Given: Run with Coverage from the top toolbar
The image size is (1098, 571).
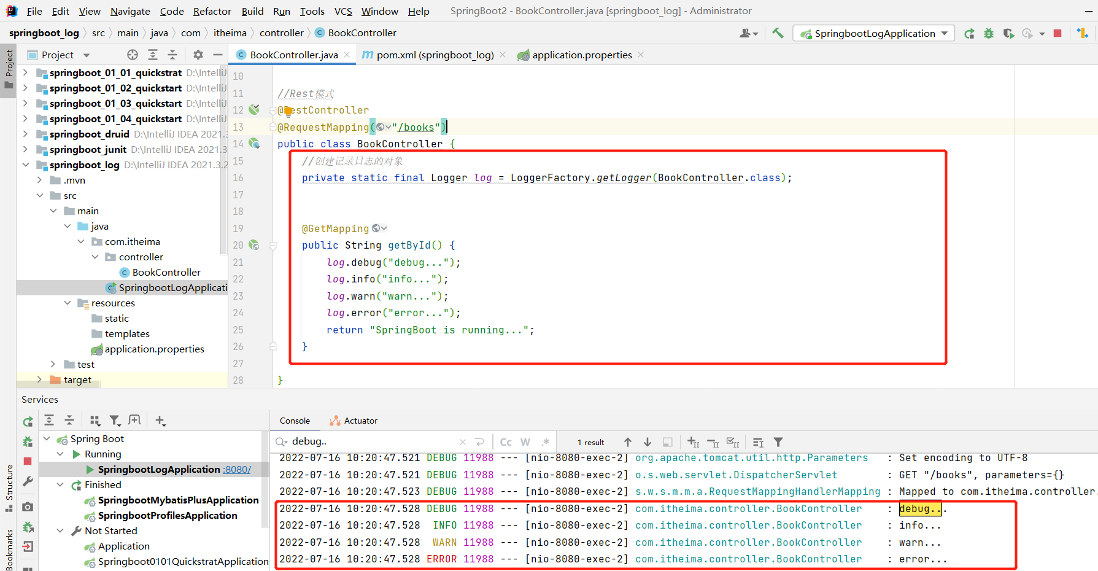Looking at the screenshot, I should 1008,33.
